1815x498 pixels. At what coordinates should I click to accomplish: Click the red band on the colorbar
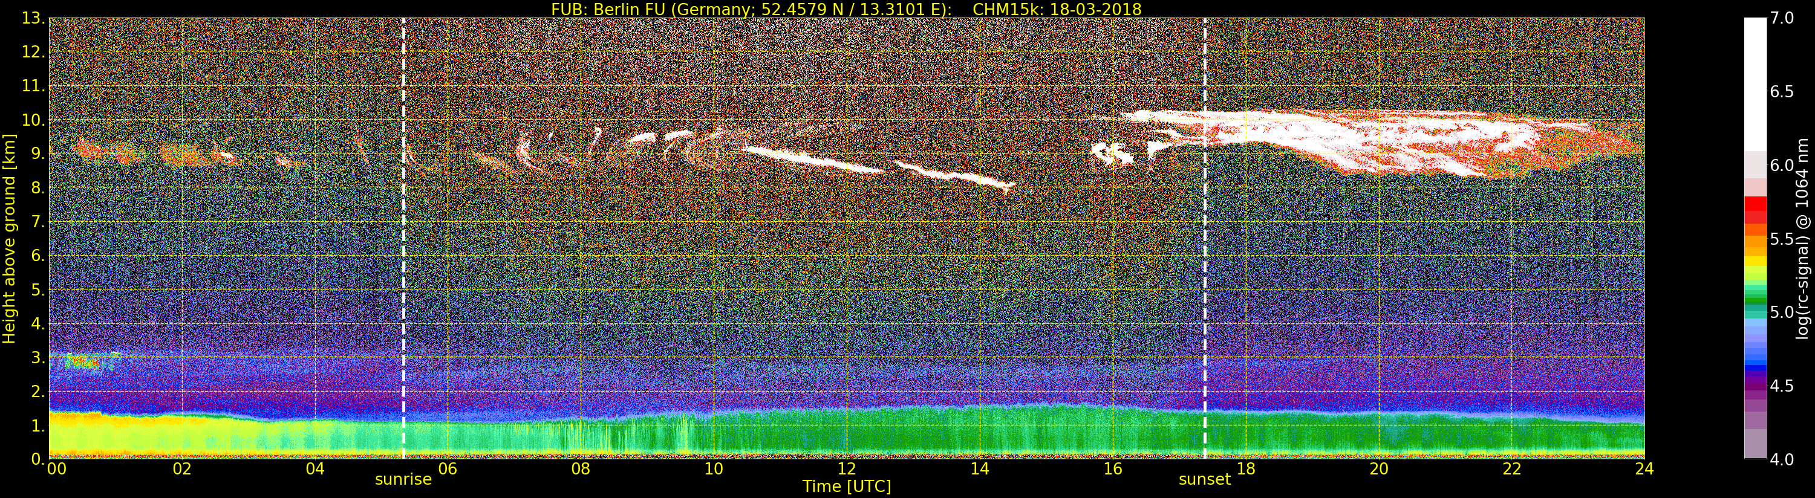[x=1755, y=209]
